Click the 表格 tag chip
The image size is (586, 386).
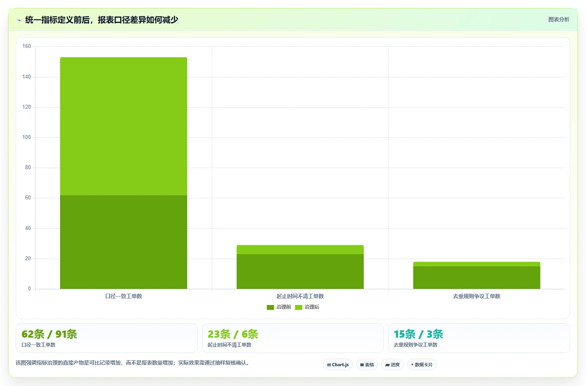367,365
